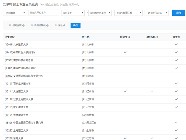
Task: Click 研究生院 checkmark for 东南大学
Action: click(x=125, y=138)
